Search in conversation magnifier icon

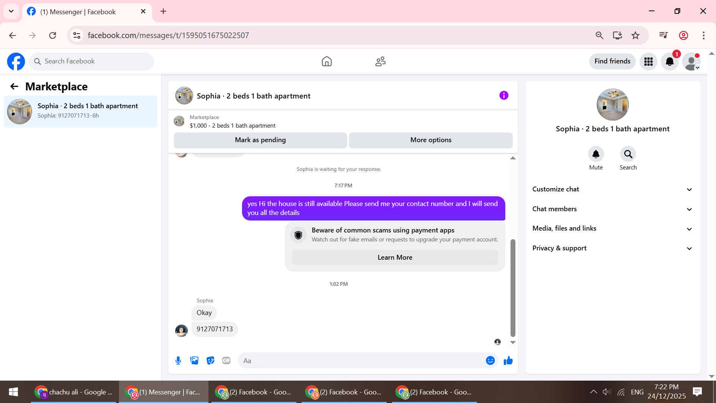pos(628,154)
